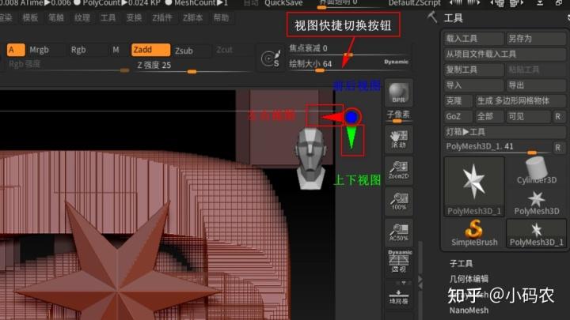Viewport: 570px width, 320px height.
Task: Open the 变换 (Transform) menu
Action: coord(134,17)
